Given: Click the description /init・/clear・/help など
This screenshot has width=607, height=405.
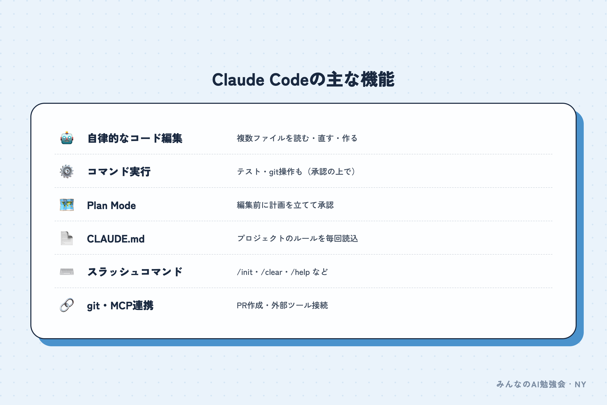Looking at the screenshot, I should [x=283, y=272].
